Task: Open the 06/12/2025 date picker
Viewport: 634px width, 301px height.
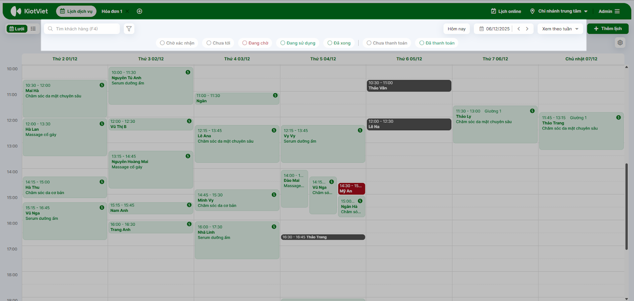Action: (495, 29)
